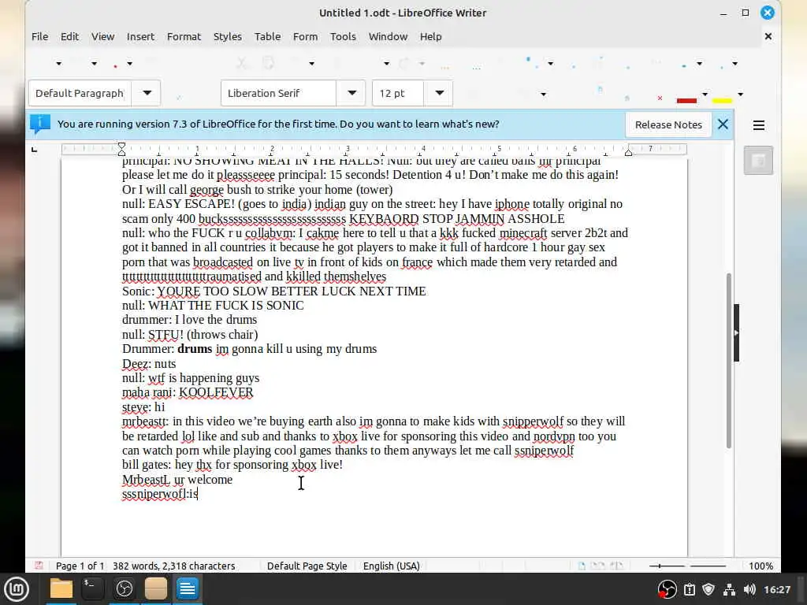Expand the Open document dropdown arrow

click(x=95, y=63)
